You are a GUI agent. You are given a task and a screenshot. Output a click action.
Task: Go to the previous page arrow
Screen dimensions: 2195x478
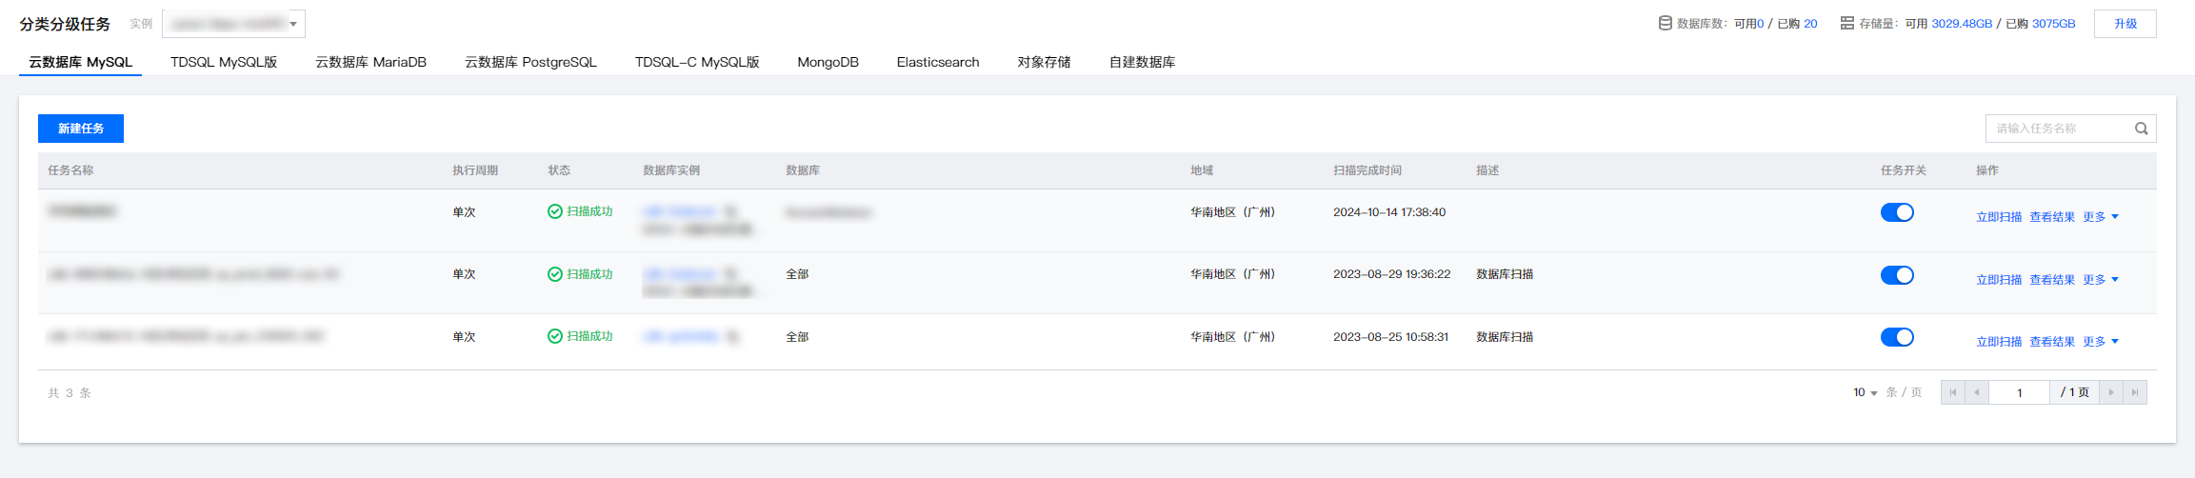pos(1977,392)
